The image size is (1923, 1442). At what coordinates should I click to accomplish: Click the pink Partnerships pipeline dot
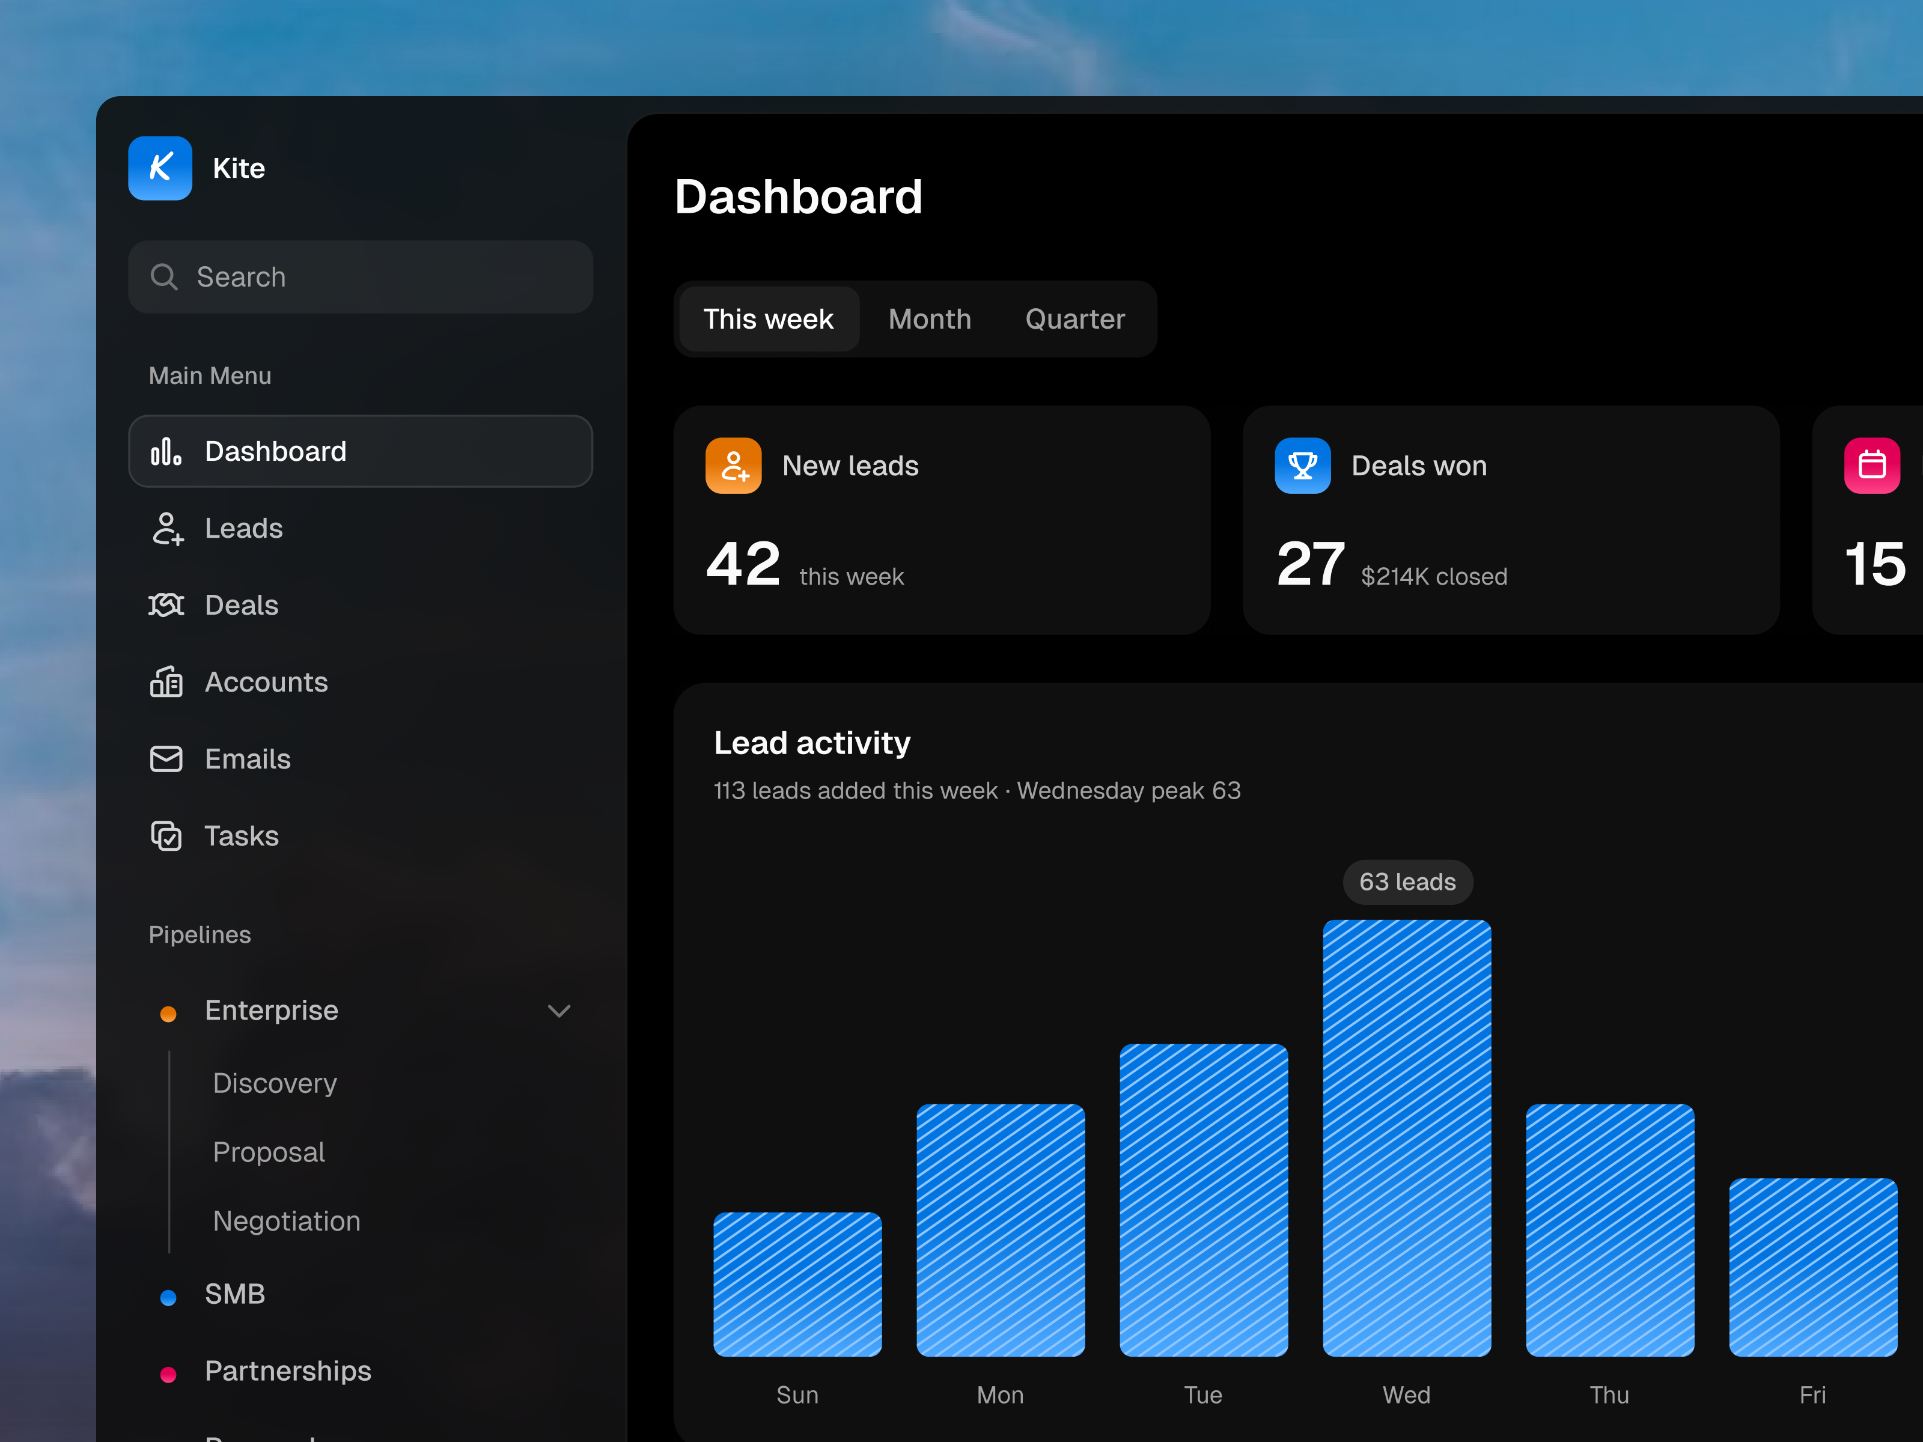tap(169, 1374)
